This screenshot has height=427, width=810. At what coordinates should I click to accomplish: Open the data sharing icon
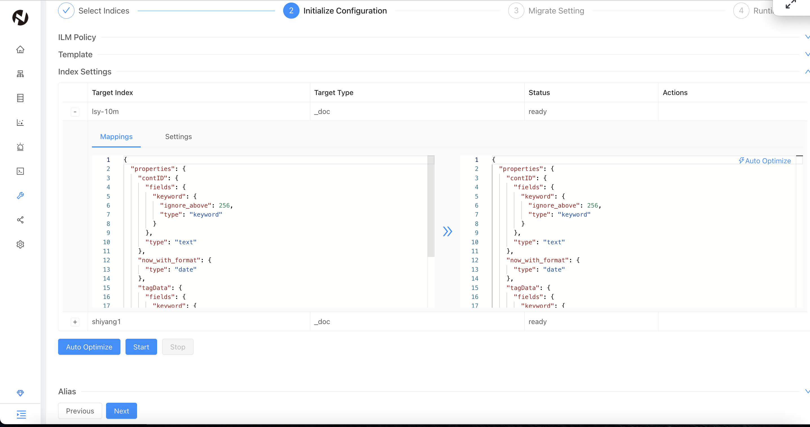click(20, 220)
